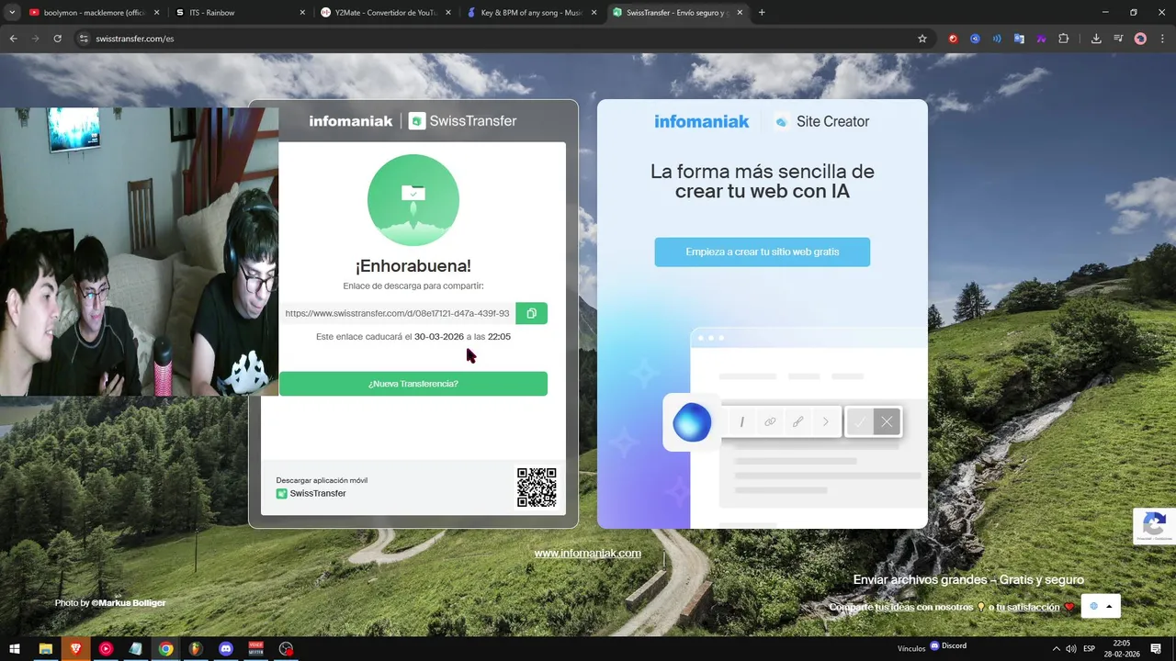The height and width of the screenshot is (661, 1176).
Task: Click the SwissTransfer mobile app QR code
Action: click(x=537, y=487)
